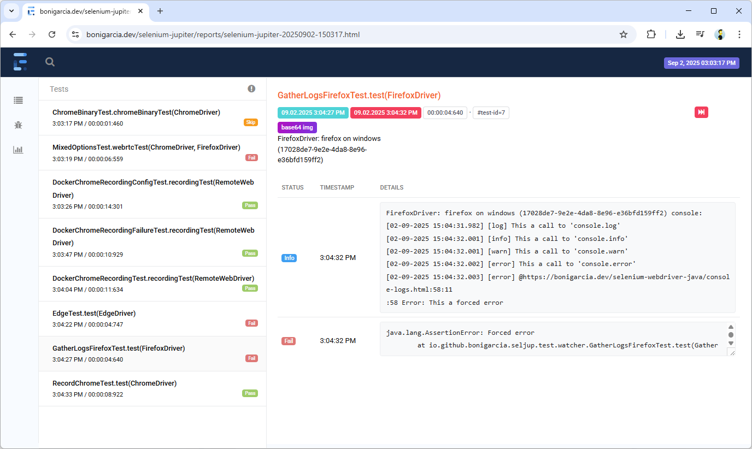This screenshot has height=449, width=752.
Task: Reload the current page
Action: point(52,34)
